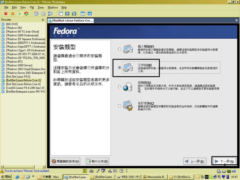The width and height of the screenshot is (240, 180).
Task: Open the Edit menu
Action: [14, 7]
